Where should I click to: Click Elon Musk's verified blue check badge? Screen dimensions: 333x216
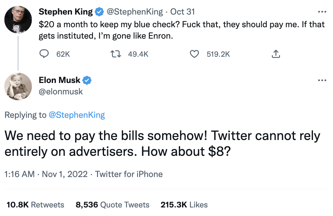87,80
